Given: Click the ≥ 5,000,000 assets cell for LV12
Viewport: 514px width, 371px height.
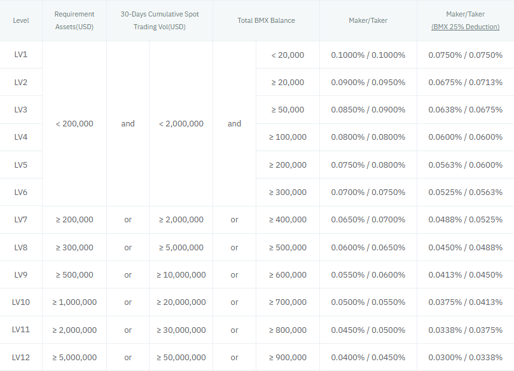Looking at the screenshot, I should (x=74, y=357).
